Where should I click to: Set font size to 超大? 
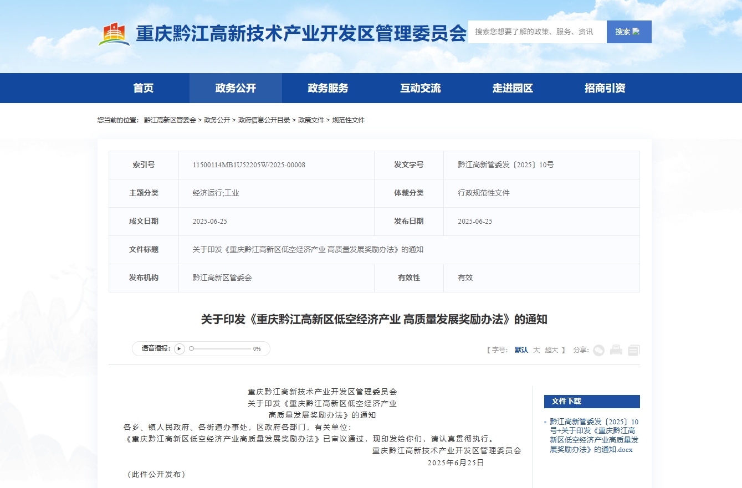pos(551,350)
